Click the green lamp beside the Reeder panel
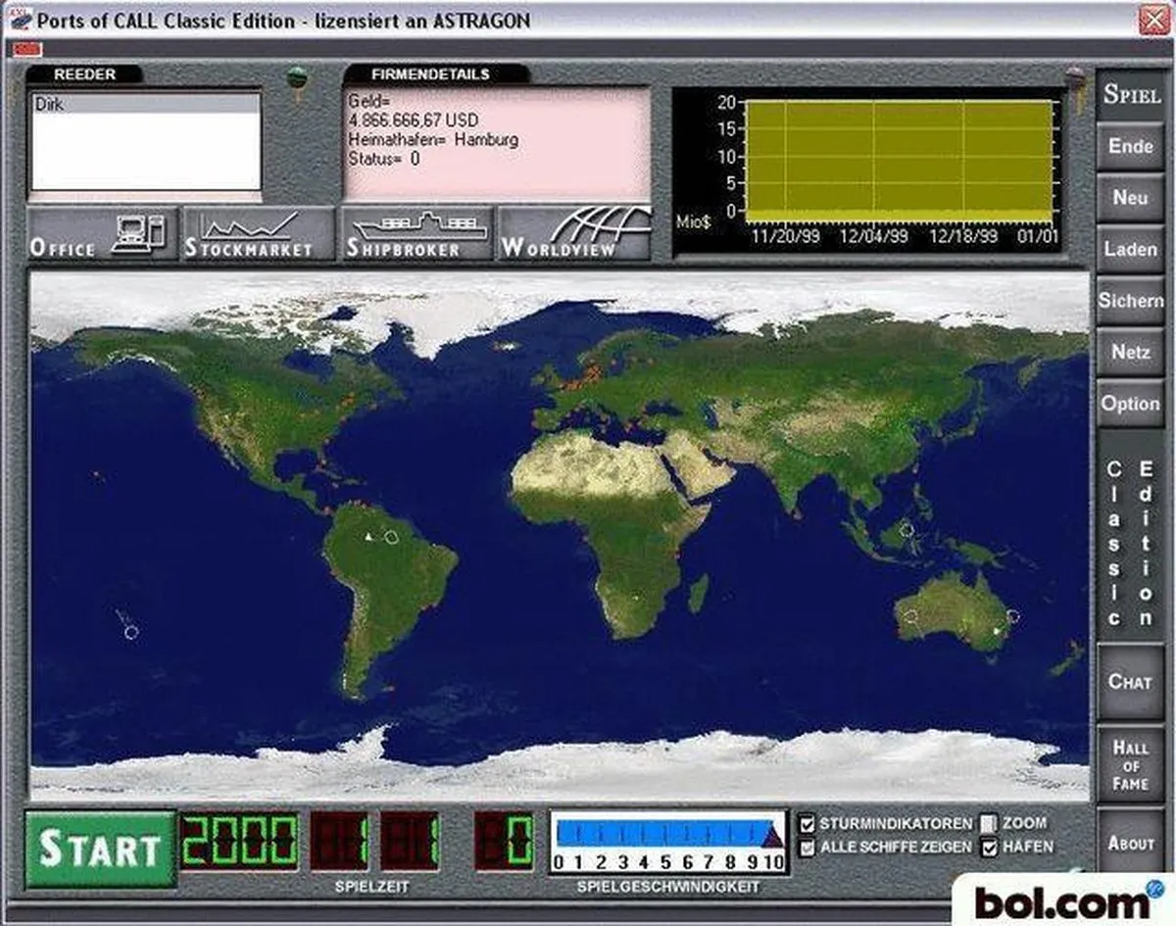This screenshot has height=926, width=1176. pos(295,81)
